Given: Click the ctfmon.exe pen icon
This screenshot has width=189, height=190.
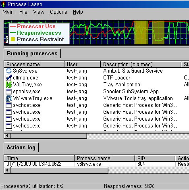Looking at the screenshot, I should coord(9,78).
